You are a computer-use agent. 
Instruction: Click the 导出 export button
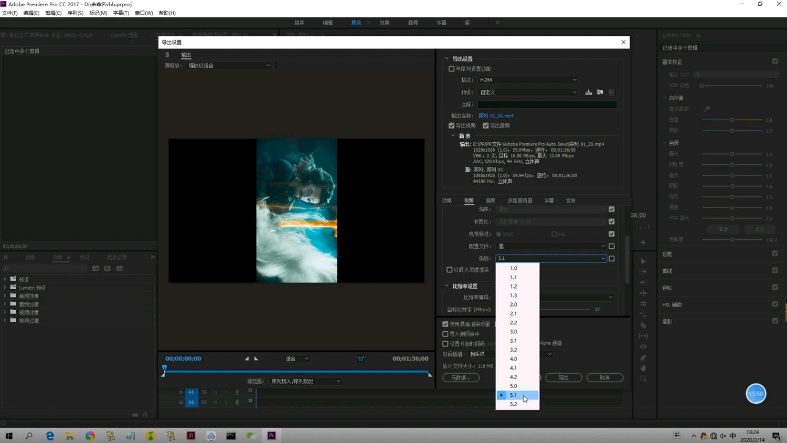(563, 377)
